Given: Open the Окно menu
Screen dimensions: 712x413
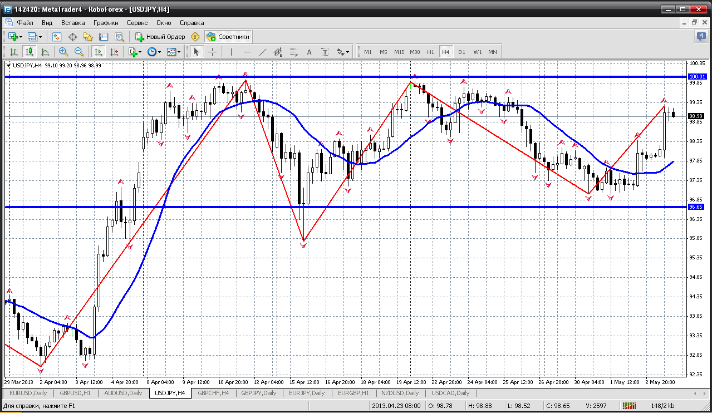Looking at the screenshot, I should coord(164,23).
